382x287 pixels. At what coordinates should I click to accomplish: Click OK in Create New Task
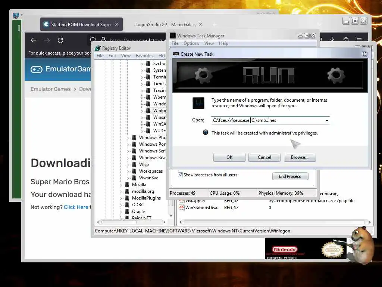click(229, 157)
